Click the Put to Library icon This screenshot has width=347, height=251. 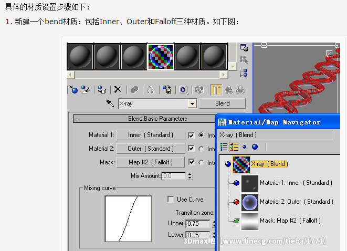(167, 90)
